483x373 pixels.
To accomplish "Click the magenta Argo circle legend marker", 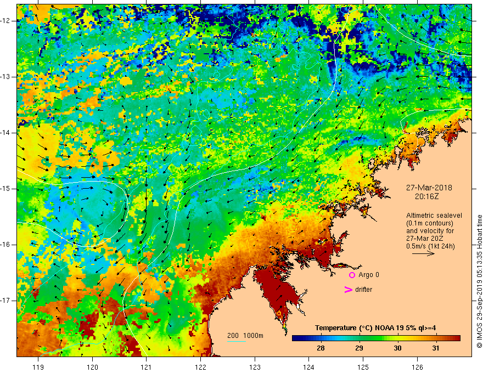I will tap(352, 275).
